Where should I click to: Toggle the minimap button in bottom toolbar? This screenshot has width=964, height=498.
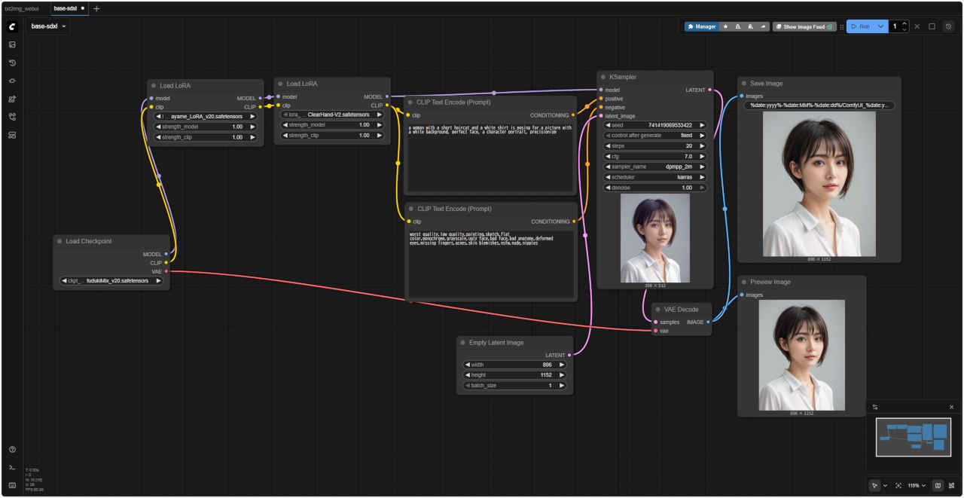tap(938, 486)
